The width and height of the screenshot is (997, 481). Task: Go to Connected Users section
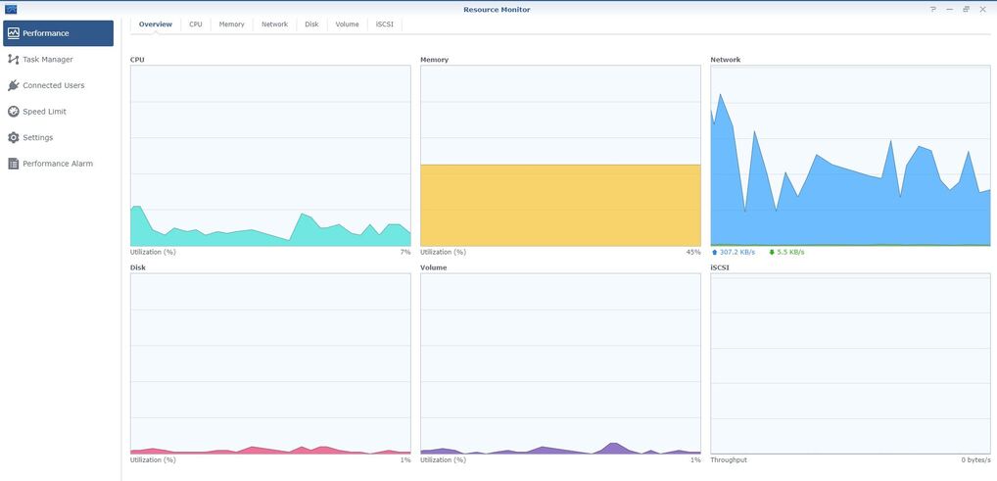tap(58, 85)
